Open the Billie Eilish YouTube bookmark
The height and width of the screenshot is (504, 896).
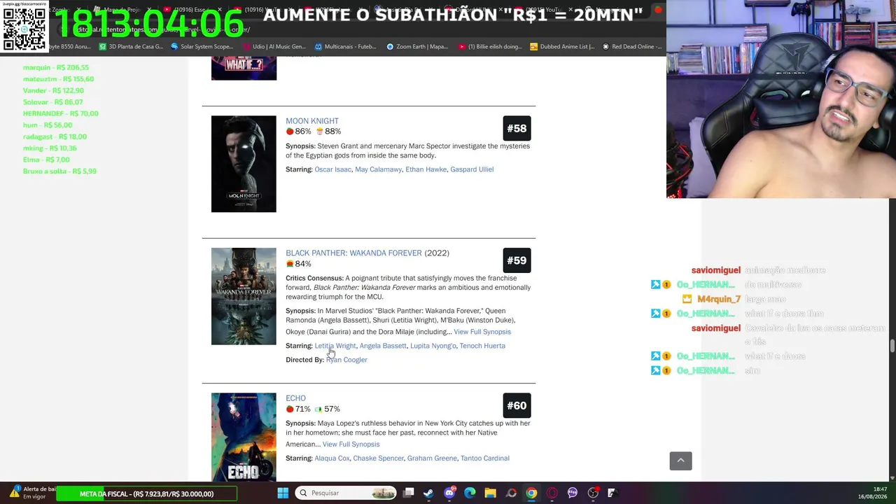490,47
